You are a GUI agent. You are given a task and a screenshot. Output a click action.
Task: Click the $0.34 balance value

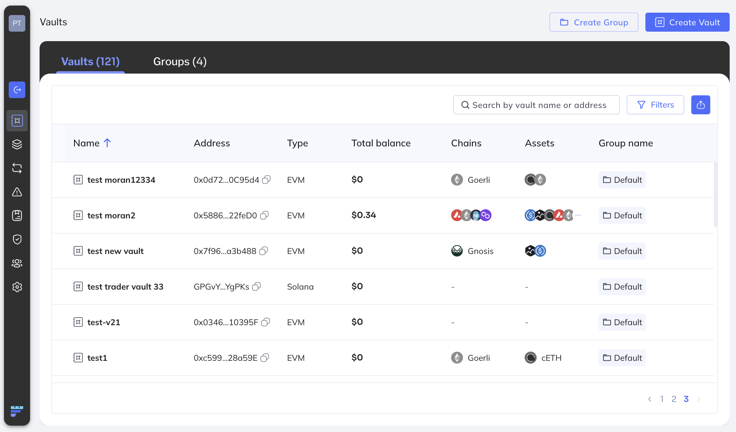364,215
